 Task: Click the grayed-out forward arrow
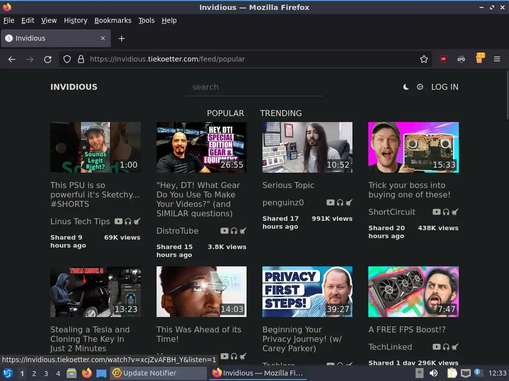[30, 60]
